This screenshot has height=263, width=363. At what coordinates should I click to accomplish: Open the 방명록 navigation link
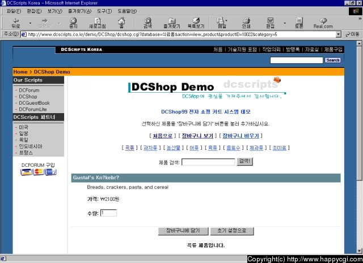tap(293, 49)
